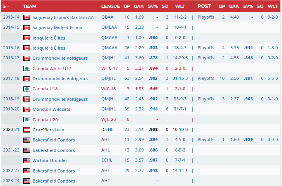Click the QMJHL league link for Moncton Wildcats
282x186 pixels.
(x=108, y=109)
